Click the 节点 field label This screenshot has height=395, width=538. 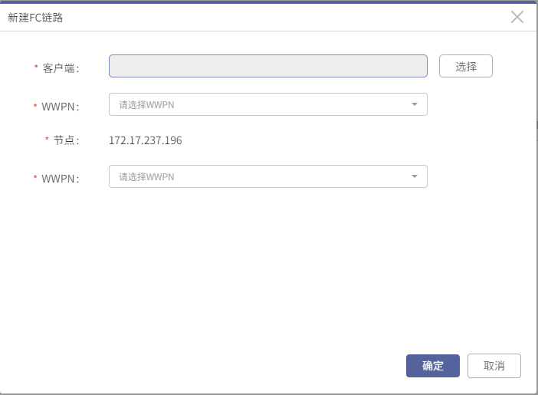point(66,140)
